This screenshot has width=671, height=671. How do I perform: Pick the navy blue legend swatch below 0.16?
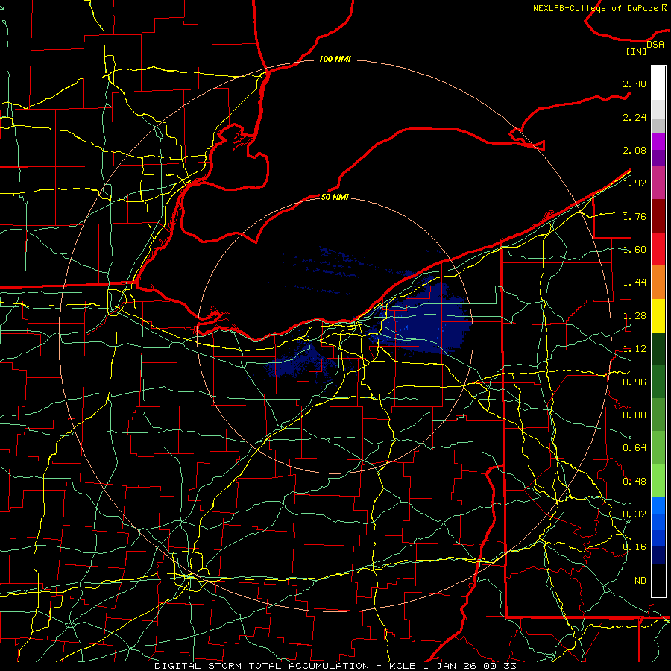(x=658, y=555)
